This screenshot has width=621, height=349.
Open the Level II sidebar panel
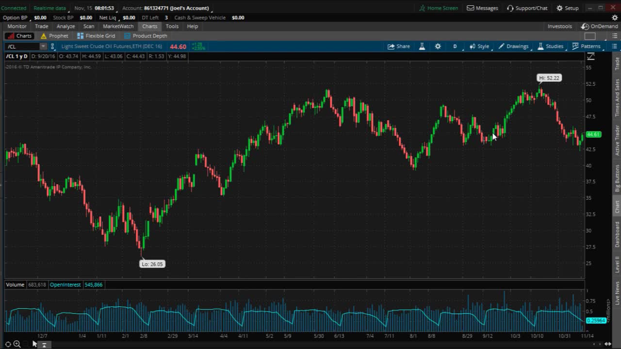(617, 264)
